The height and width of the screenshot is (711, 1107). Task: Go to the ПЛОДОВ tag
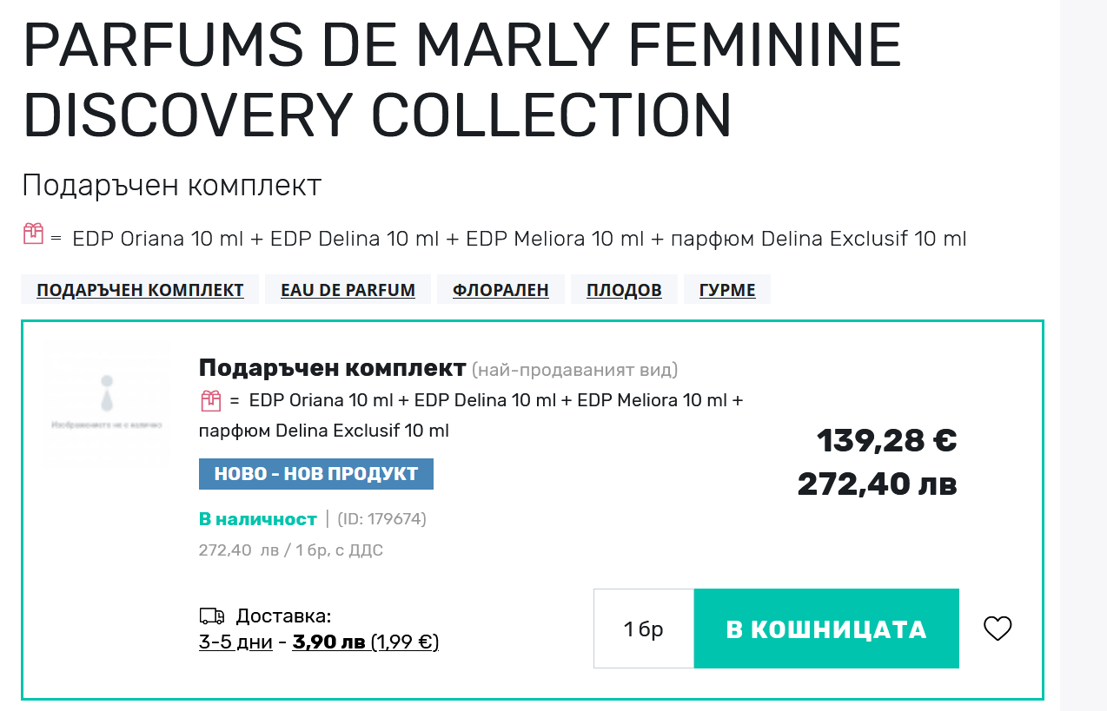coord(624,290)
